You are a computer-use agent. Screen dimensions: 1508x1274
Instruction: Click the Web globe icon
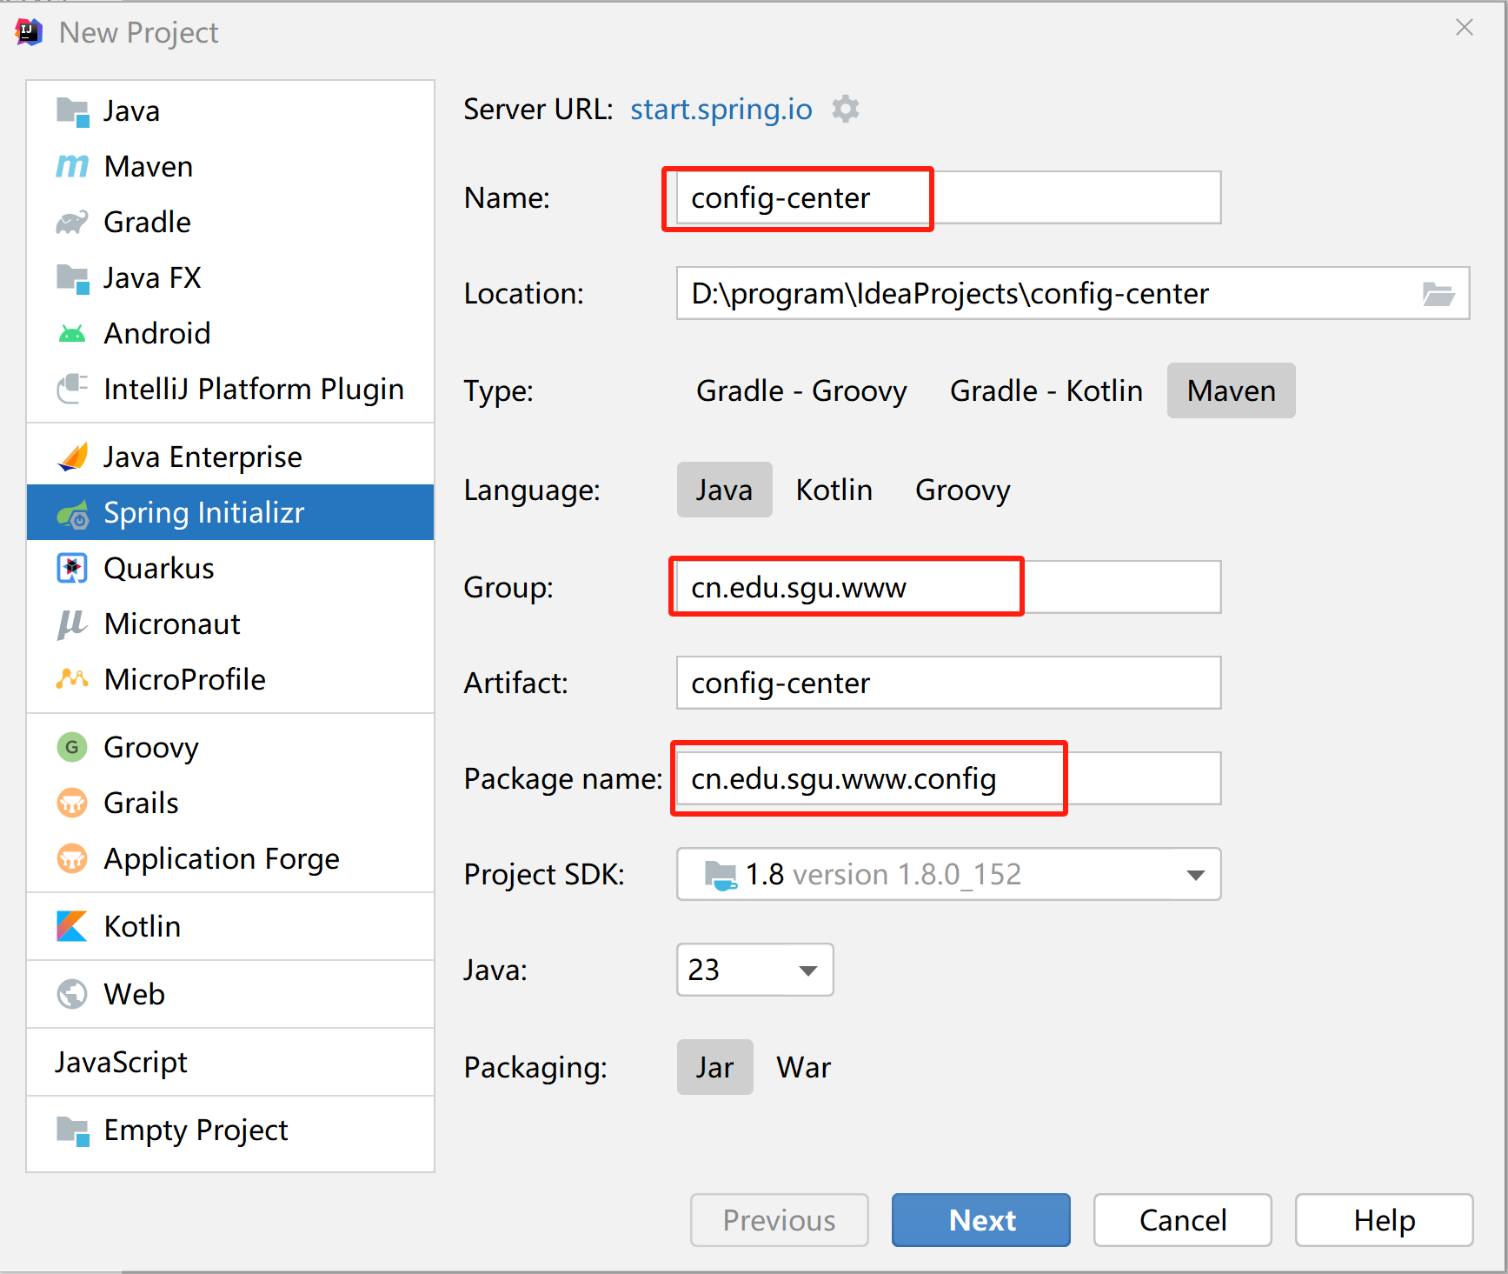[72, 994]
